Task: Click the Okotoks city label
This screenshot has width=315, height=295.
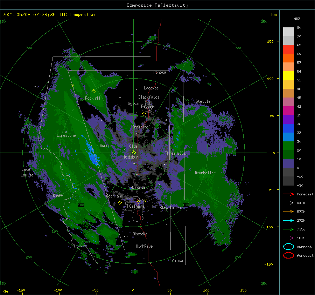Action: coord(140,234)
